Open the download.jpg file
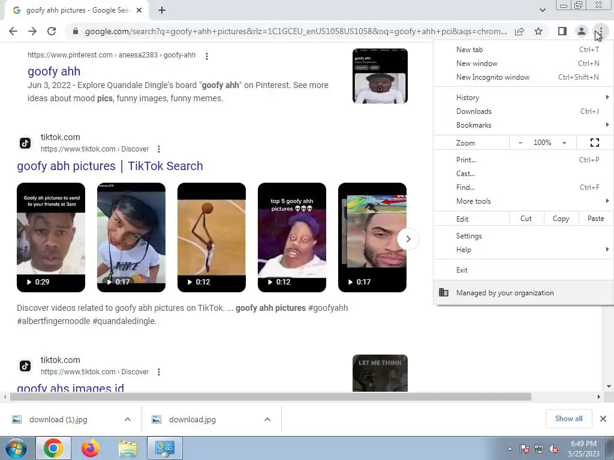 tap(192, 419)
